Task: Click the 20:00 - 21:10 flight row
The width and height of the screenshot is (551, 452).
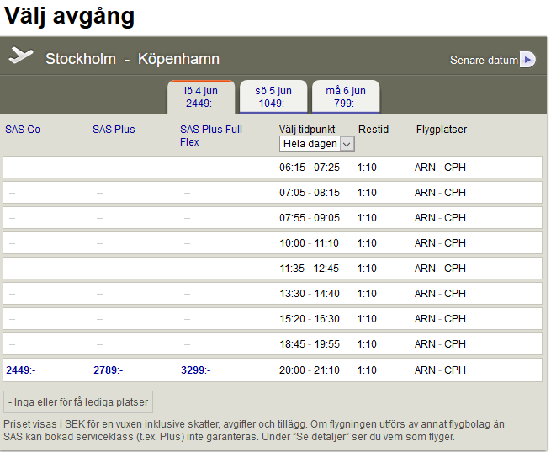Action: 309,370
